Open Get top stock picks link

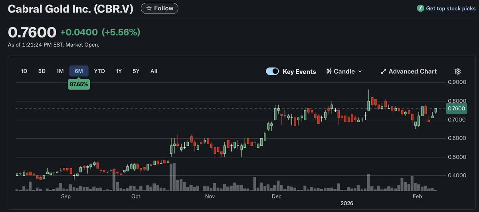pyautogui.click(x=451, y=8)
